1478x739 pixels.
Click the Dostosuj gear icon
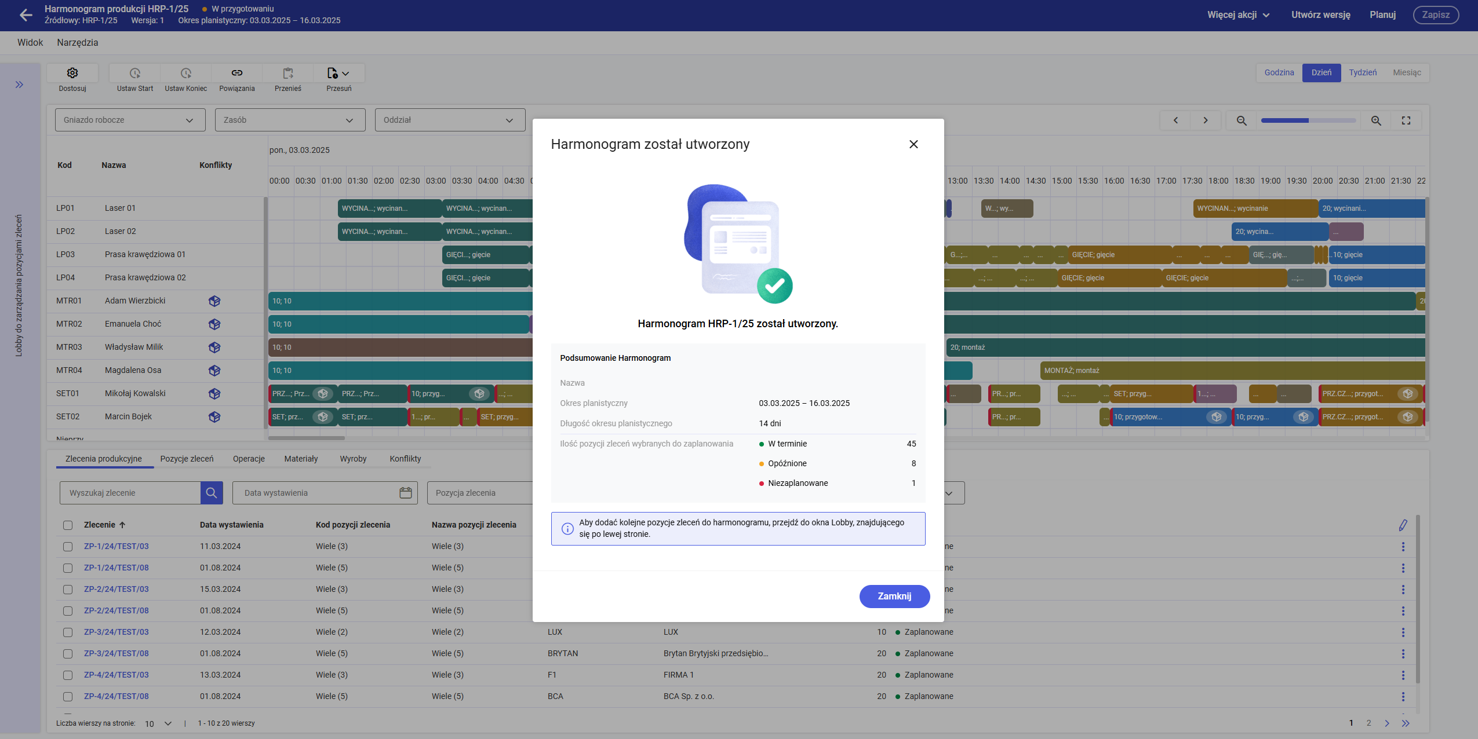point(72,73)
